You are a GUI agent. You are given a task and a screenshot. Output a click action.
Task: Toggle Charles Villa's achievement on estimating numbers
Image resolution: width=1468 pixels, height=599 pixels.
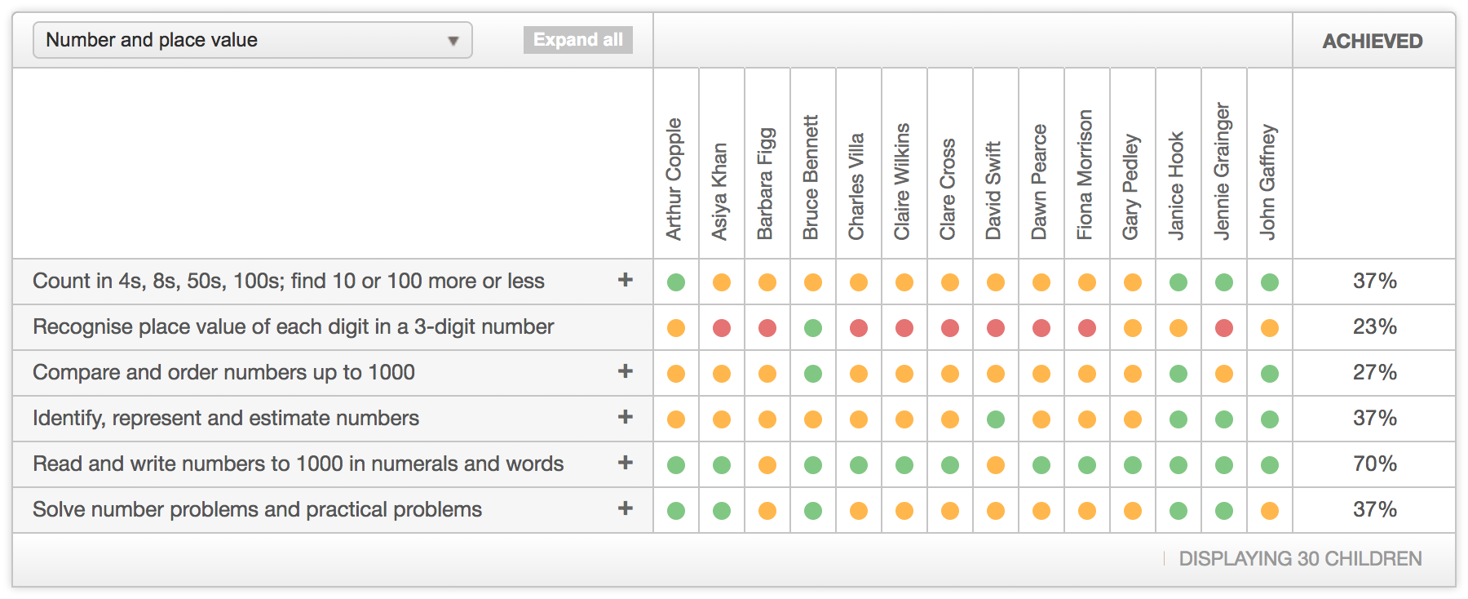pyautogui.click(x=858, y=418)
